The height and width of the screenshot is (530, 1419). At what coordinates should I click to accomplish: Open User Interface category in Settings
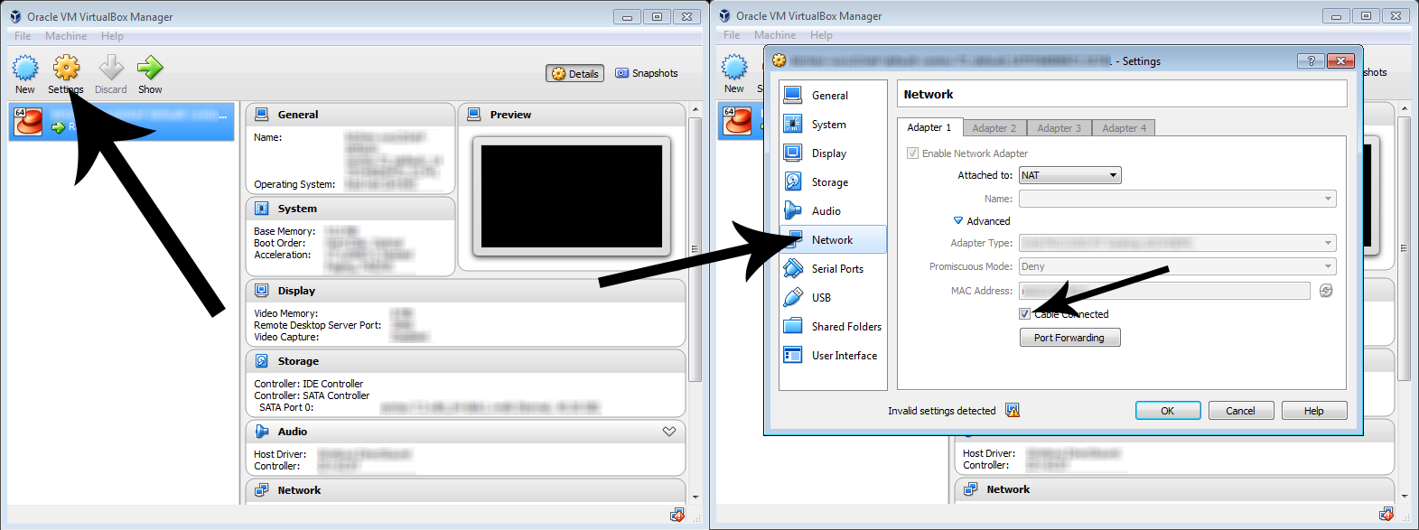pyautogui.click(x=833, y=355)
